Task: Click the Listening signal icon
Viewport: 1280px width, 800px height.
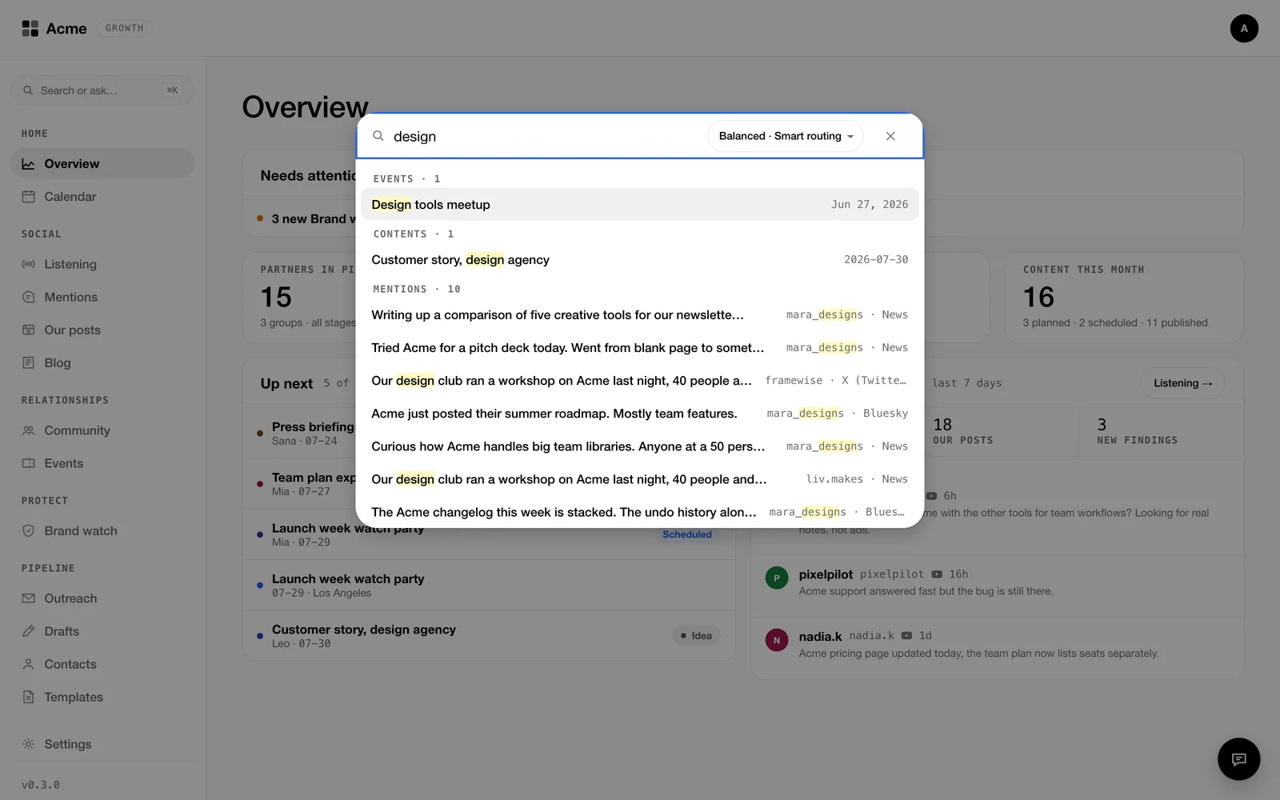Action: click(28, 264)
